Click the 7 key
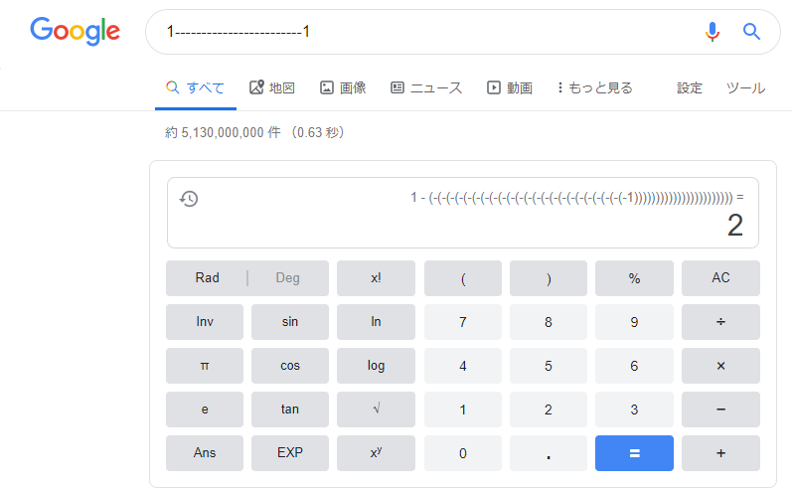 (463, 322)
